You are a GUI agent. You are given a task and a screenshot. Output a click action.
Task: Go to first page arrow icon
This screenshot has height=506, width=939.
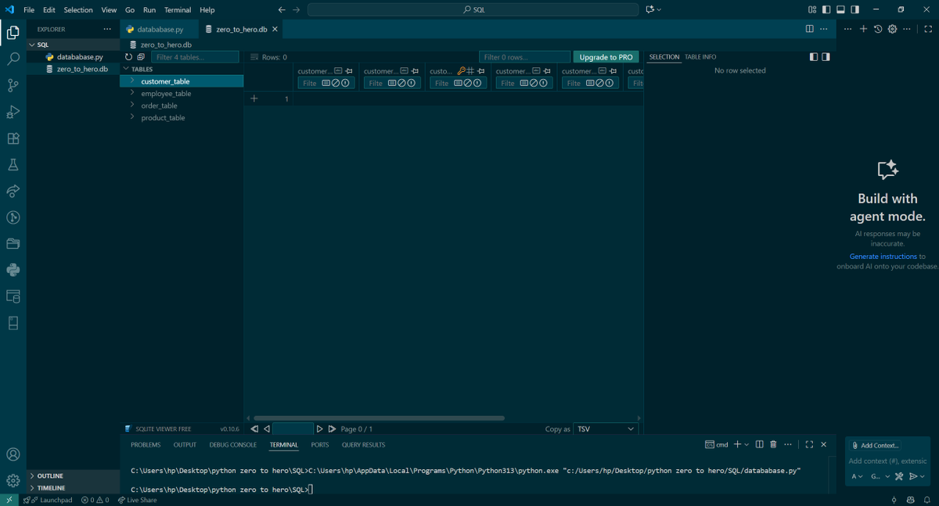254,429
